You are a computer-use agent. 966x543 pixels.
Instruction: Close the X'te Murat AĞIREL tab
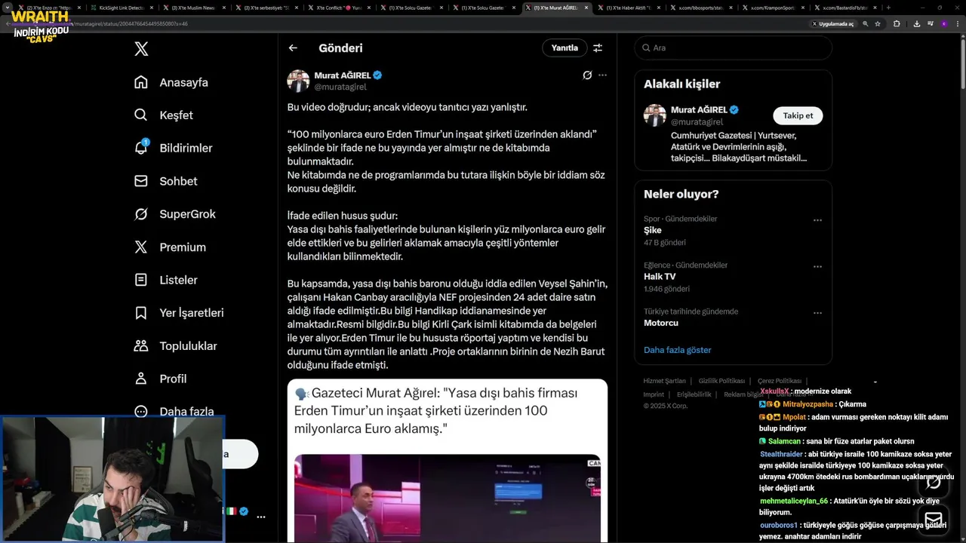588,8
